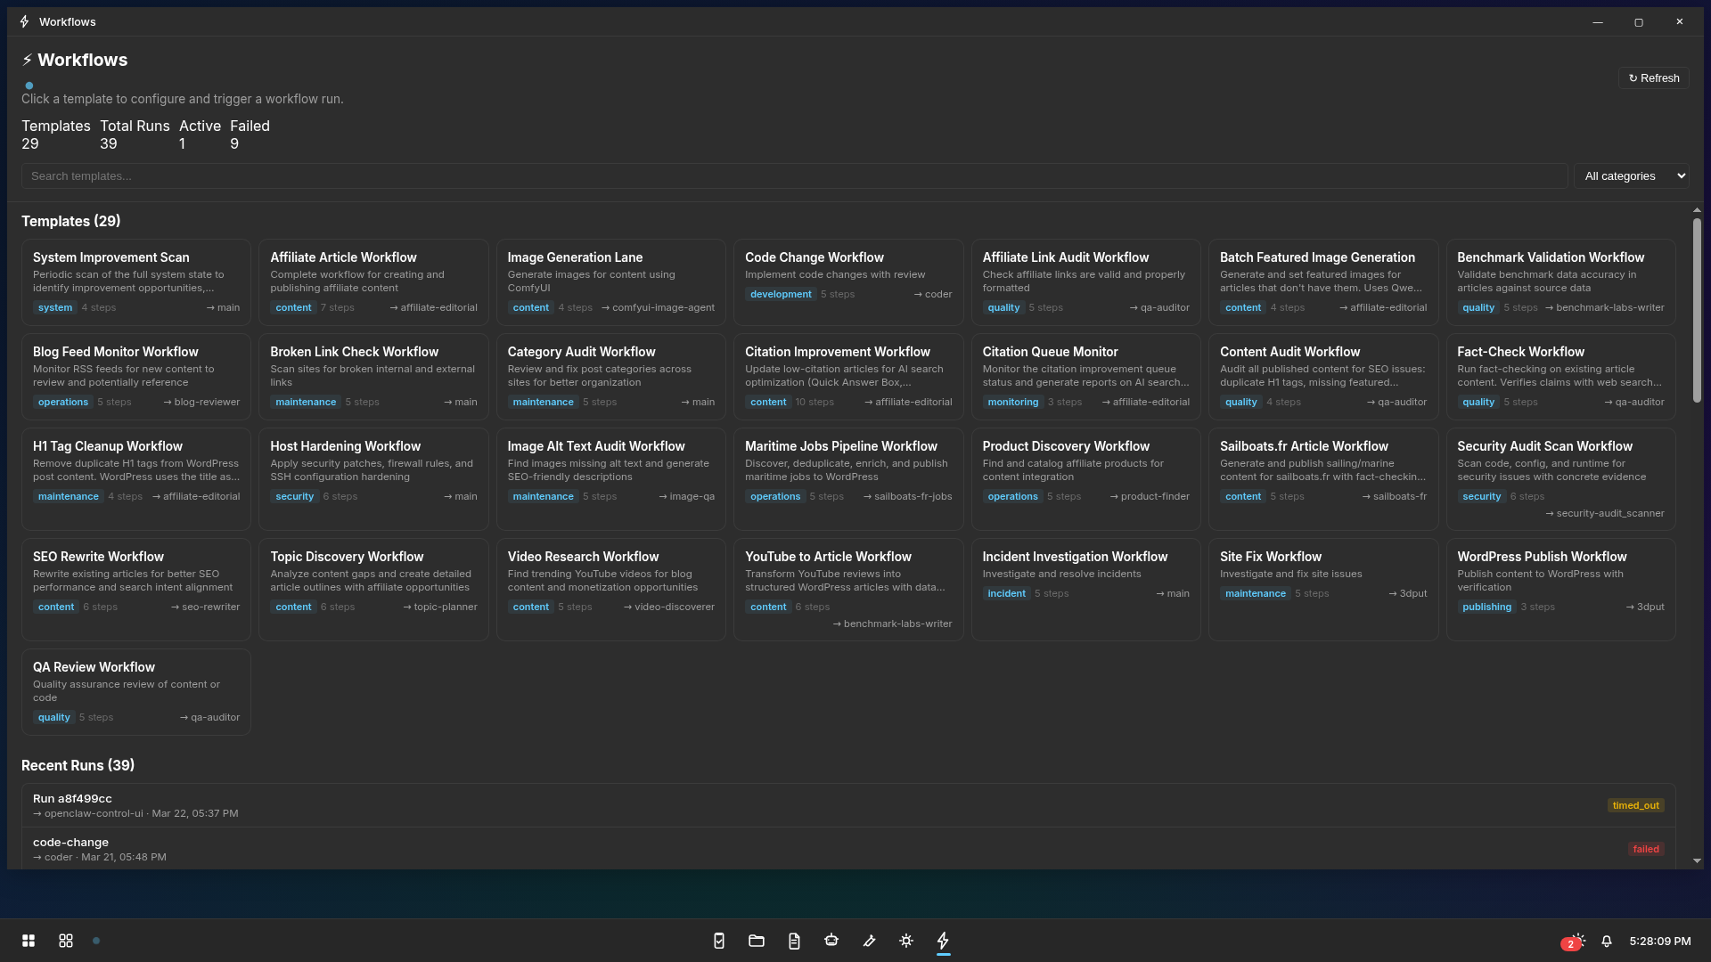Open Blog Feed Monitor Workflow card
The width and height of the screenshot is (1711, 962).
[136, 376]
